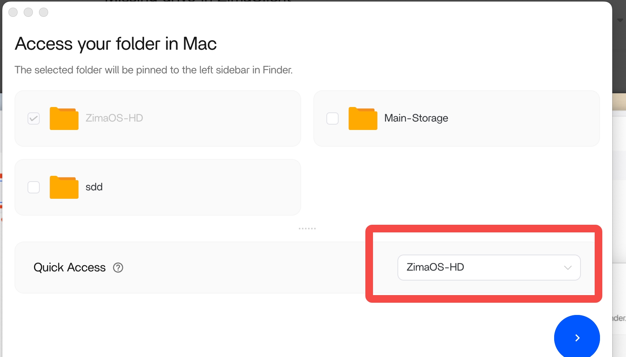
Task: Grab the dotted divider handle above Quick Access
Action: pyautogui.click(x=307, y=229)
